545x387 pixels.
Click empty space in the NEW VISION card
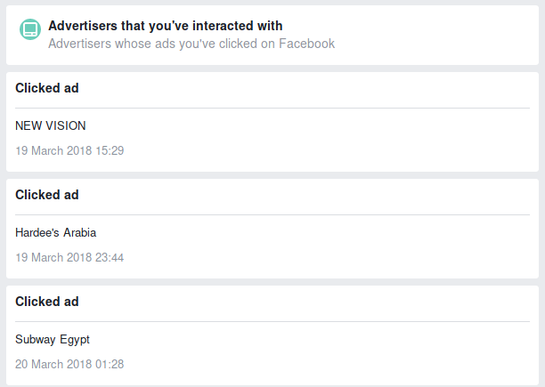[330, 139]
